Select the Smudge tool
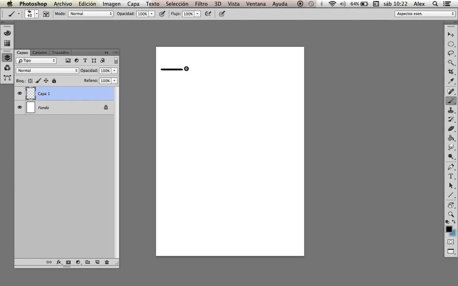 coord(451,147)
